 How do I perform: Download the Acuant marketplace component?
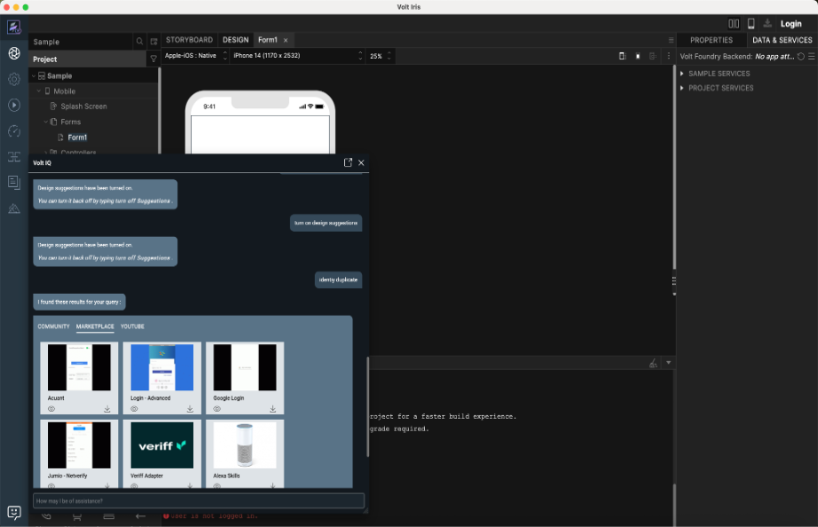(x=107, y=409)
